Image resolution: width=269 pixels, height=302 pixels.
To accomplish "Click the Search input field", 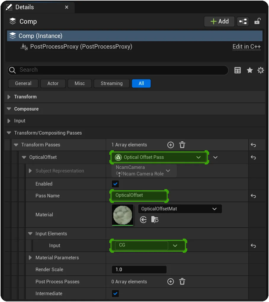I will (118, 70).
